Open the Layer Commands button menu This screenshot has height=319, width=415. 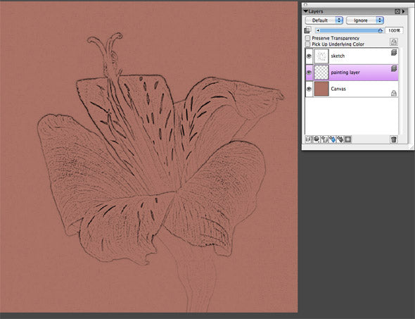[309, 139]
